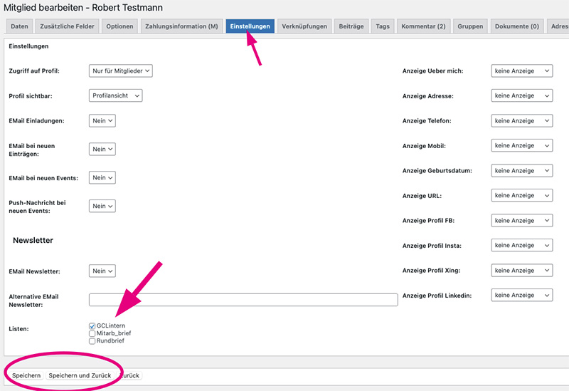Expand the Anzeige Telefon dropdown
This screenshot has width=569, height=391.
(521, 121)
